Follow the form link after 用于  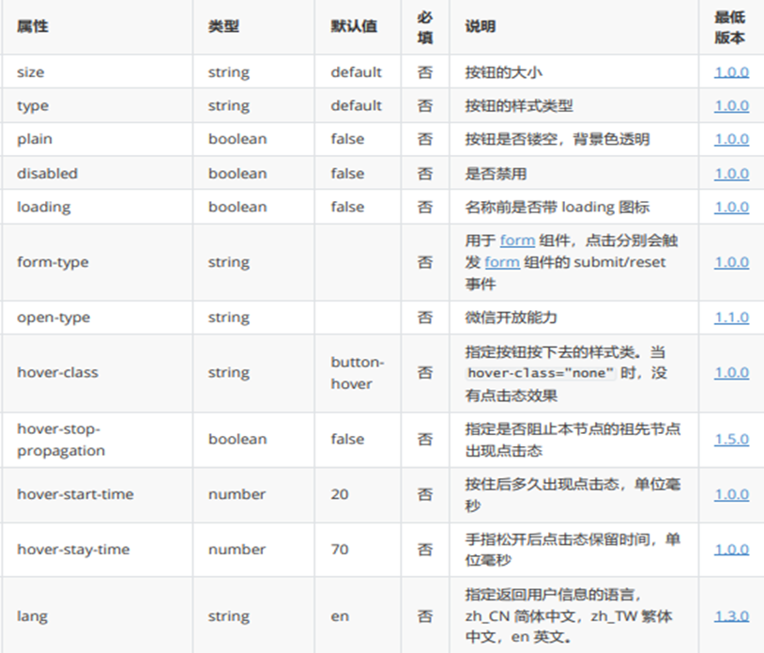(x=517, y=241)
